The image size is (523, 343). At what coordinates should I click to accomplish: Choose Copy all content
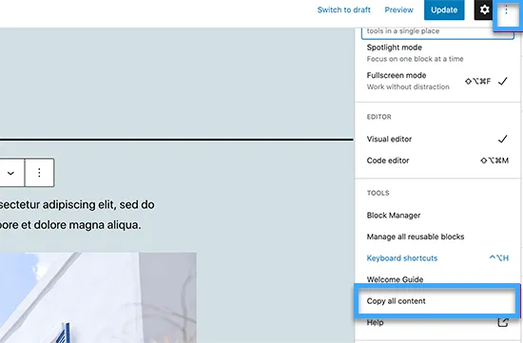437,301
